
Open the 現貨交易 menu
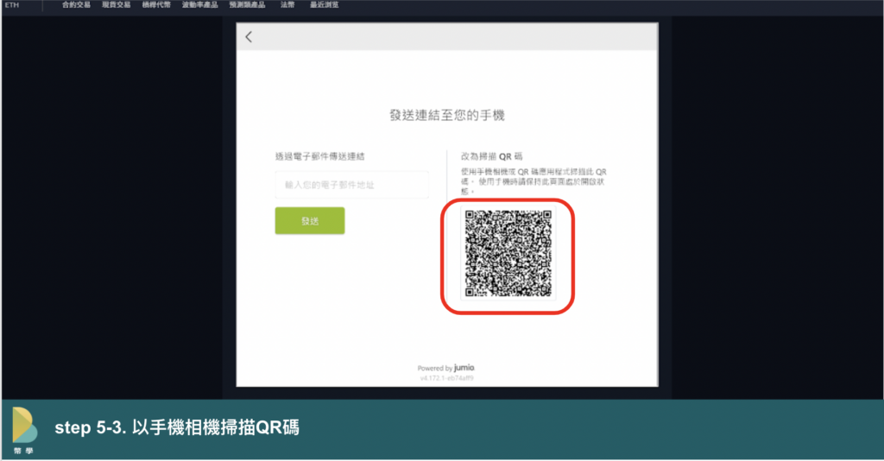[117, 5]
